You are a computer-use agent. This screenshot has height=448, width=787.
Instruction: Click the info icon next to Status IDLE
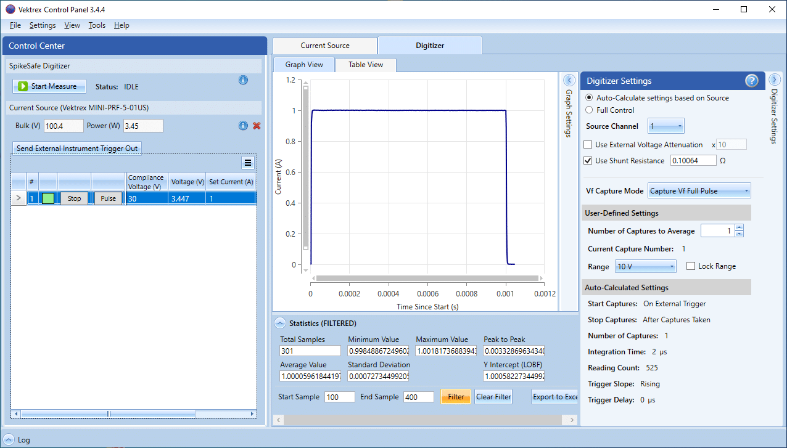(x=243, y=80)
